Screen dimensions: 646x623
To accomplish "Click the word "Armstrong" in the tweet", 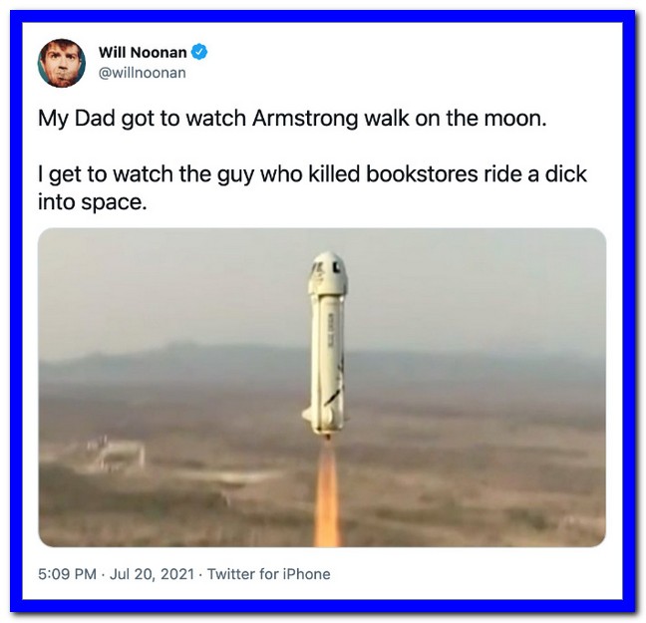I will pyautogui.click(x=305, y=120).
